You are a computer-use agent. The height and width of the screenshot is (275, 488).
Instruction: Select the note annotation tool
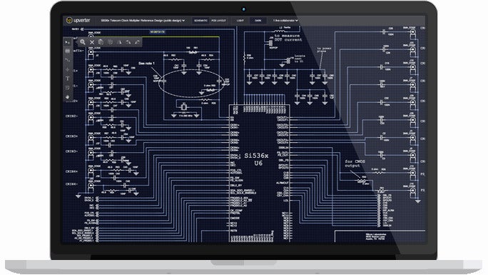pos(68,88)
